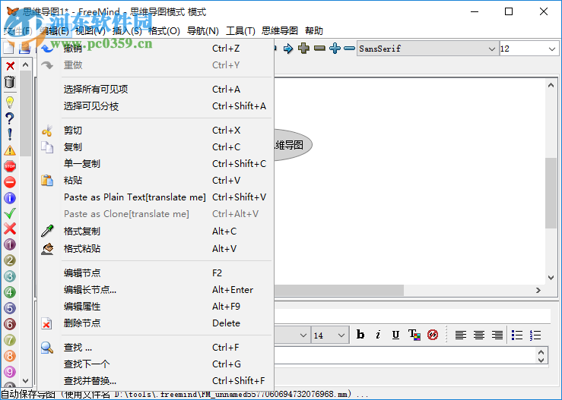
Task: Select 格式复制 in the edit menu
Action: (x=156, y=231)
